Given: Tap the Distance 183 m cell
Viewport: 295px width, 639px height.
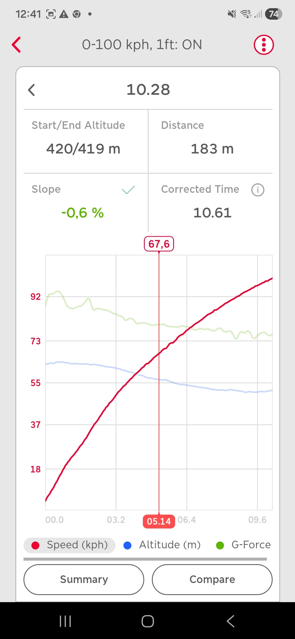Looking at the screenshot, I should pos(211,141).
